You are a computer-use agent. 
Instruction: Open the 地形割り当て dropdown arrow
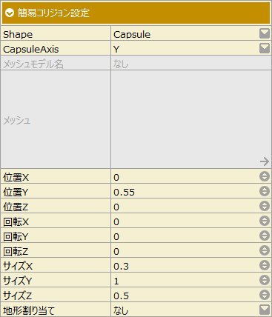point(265,310)
